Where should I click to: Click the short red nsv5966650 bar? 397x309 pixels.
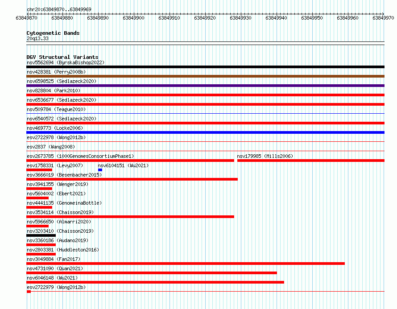click(x=37, y=226)
